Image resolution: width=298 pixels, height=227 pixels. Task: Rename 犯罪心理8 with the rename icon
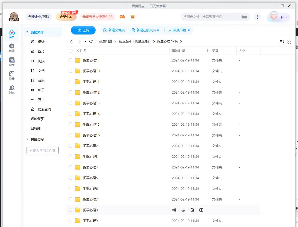201,210
